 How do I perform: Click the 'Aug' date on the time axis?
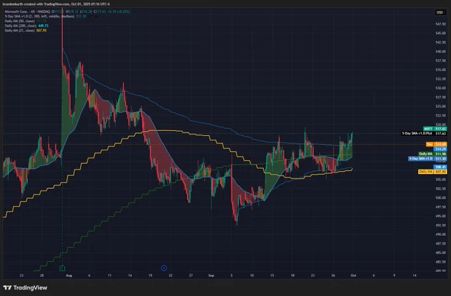click(x=69, y=275)
